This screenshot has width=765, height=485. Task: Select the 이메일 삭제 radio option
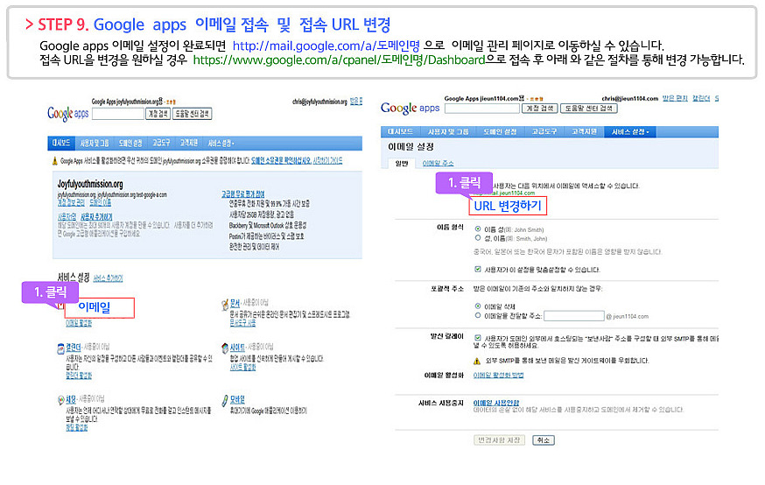tap(477, 306)
